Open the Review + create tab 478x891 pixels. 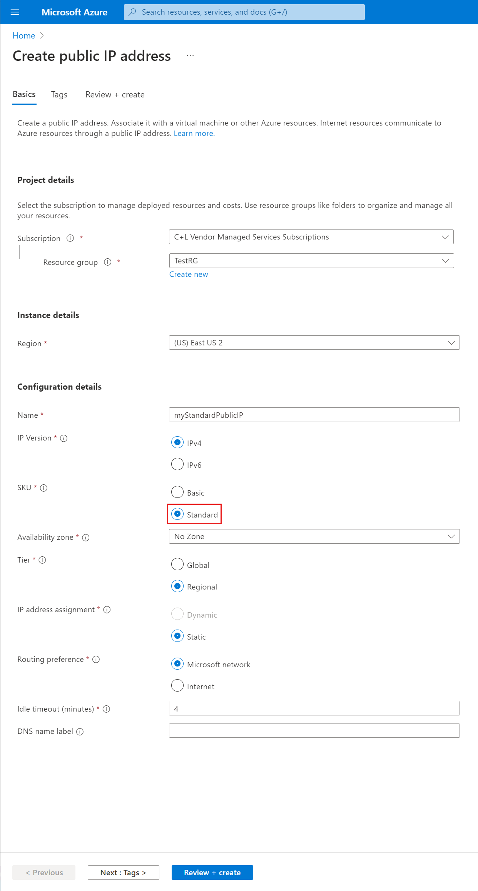[x=115, y=95]
